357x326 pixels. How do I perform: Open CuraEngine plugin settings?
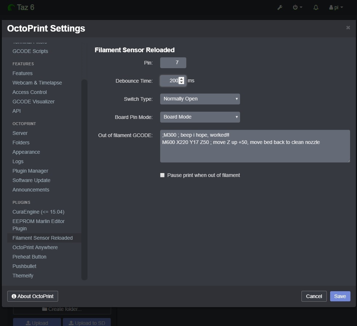pos(38,212)
